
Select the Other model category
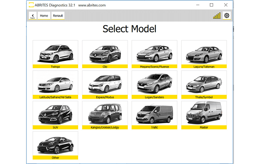(x=55, y=145)
